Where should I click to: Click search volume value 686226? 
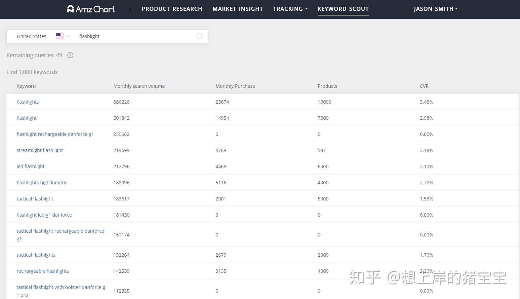pos(121,102)
